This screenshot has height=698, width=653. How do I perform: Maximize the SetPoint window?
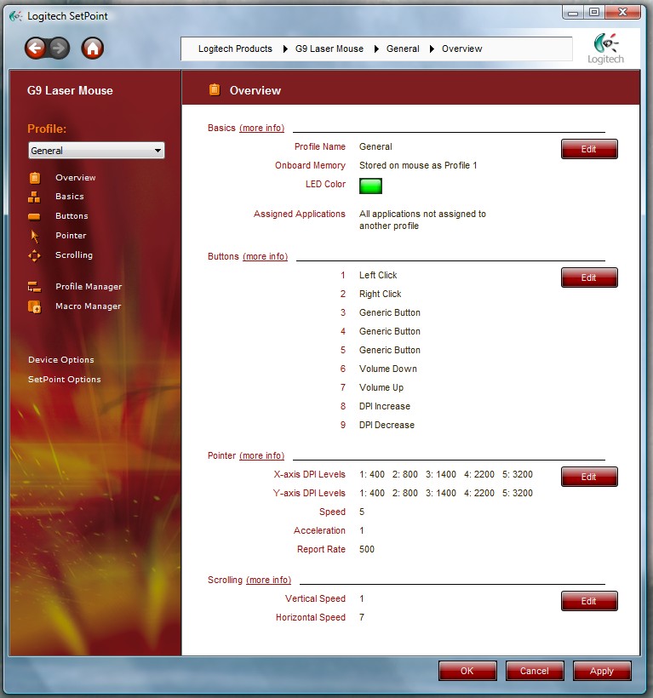[594, 13]
